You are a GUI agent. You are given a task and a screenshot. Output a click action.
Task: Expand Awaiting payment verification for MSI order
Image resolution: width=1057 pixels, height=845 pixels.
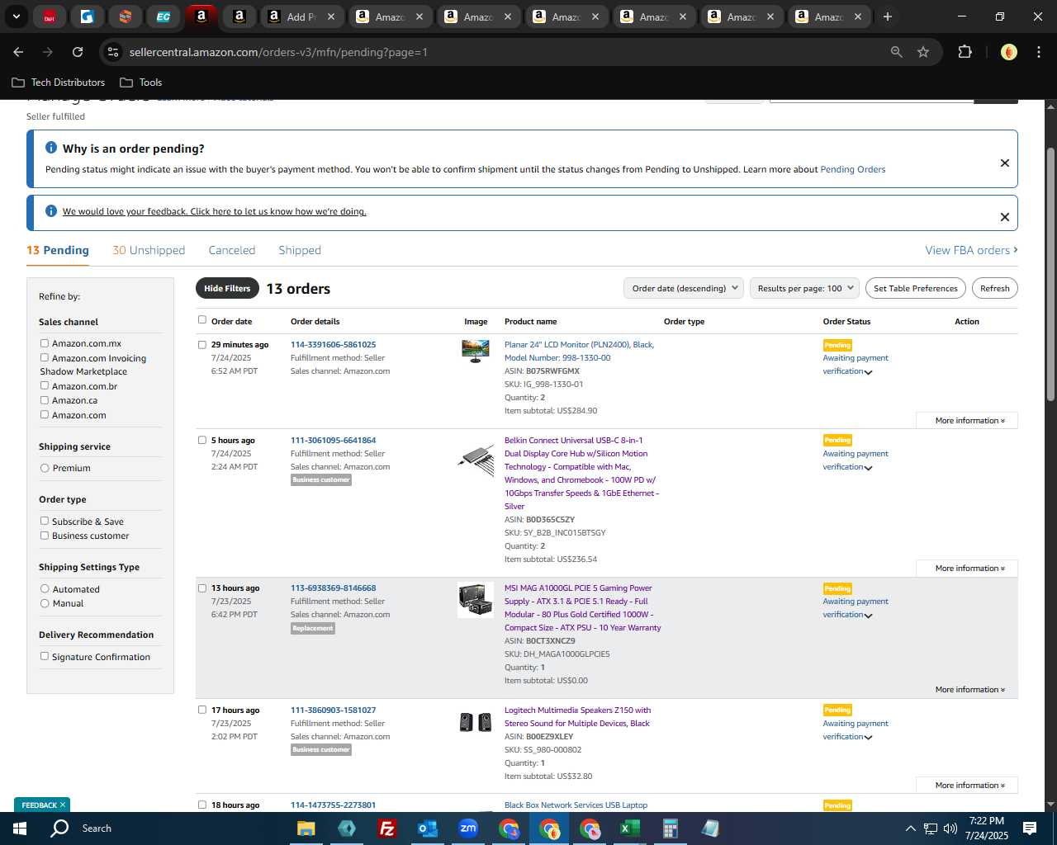click(868, 616)
